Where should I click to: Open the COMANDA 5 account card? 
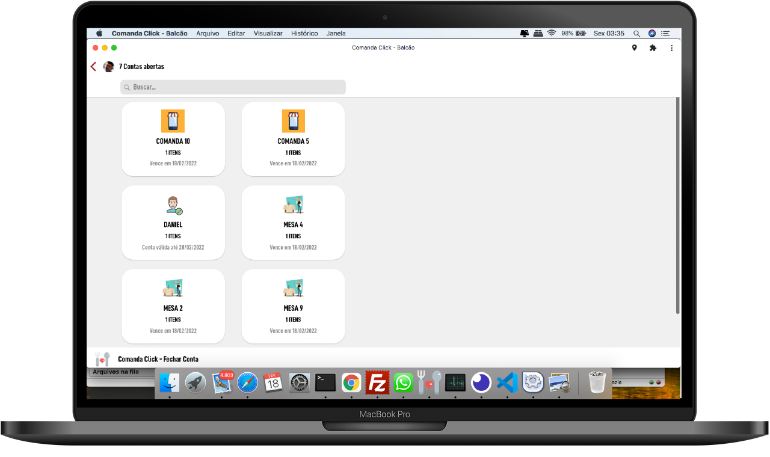[x=293, y=140]
